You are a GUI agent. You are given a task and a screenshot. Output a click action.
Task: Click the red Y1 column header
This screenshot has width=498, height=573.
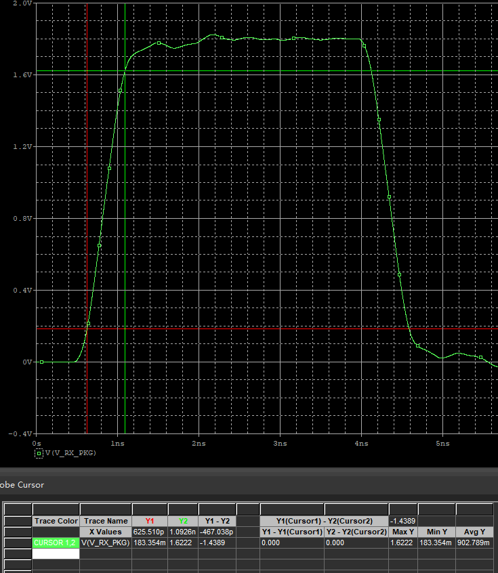[150, 521]
